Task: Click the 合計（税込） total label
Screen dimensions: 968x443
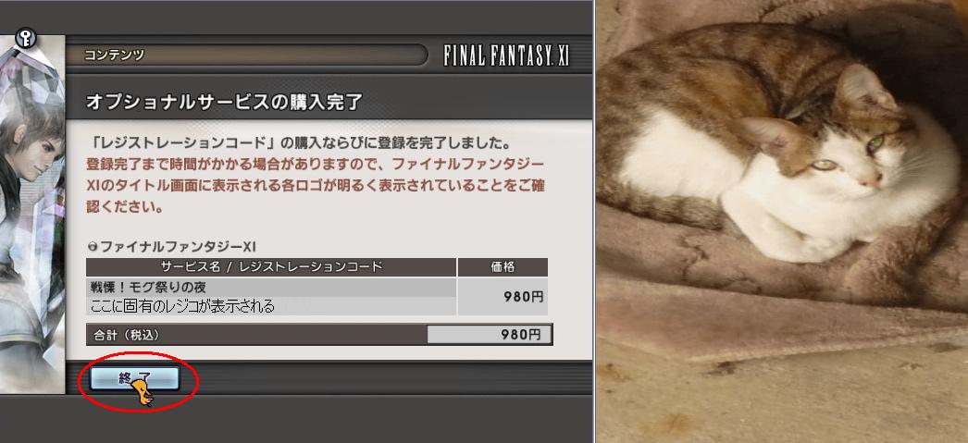Action: point(126,335)
